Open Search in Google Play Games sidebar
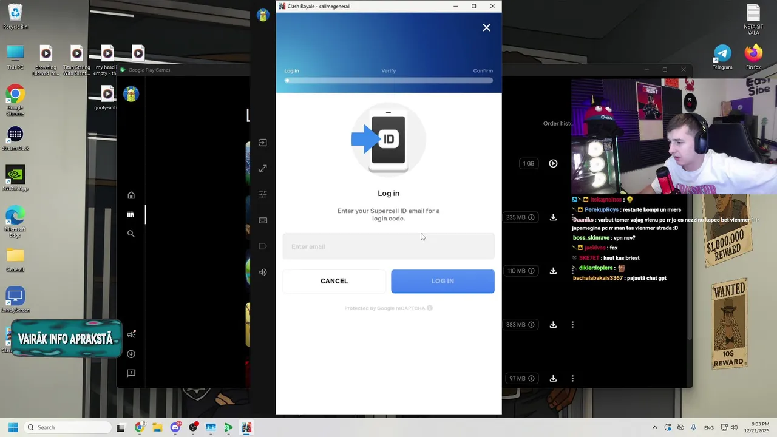The height and width of the screenshot is (437, 777). click(131, 234)
